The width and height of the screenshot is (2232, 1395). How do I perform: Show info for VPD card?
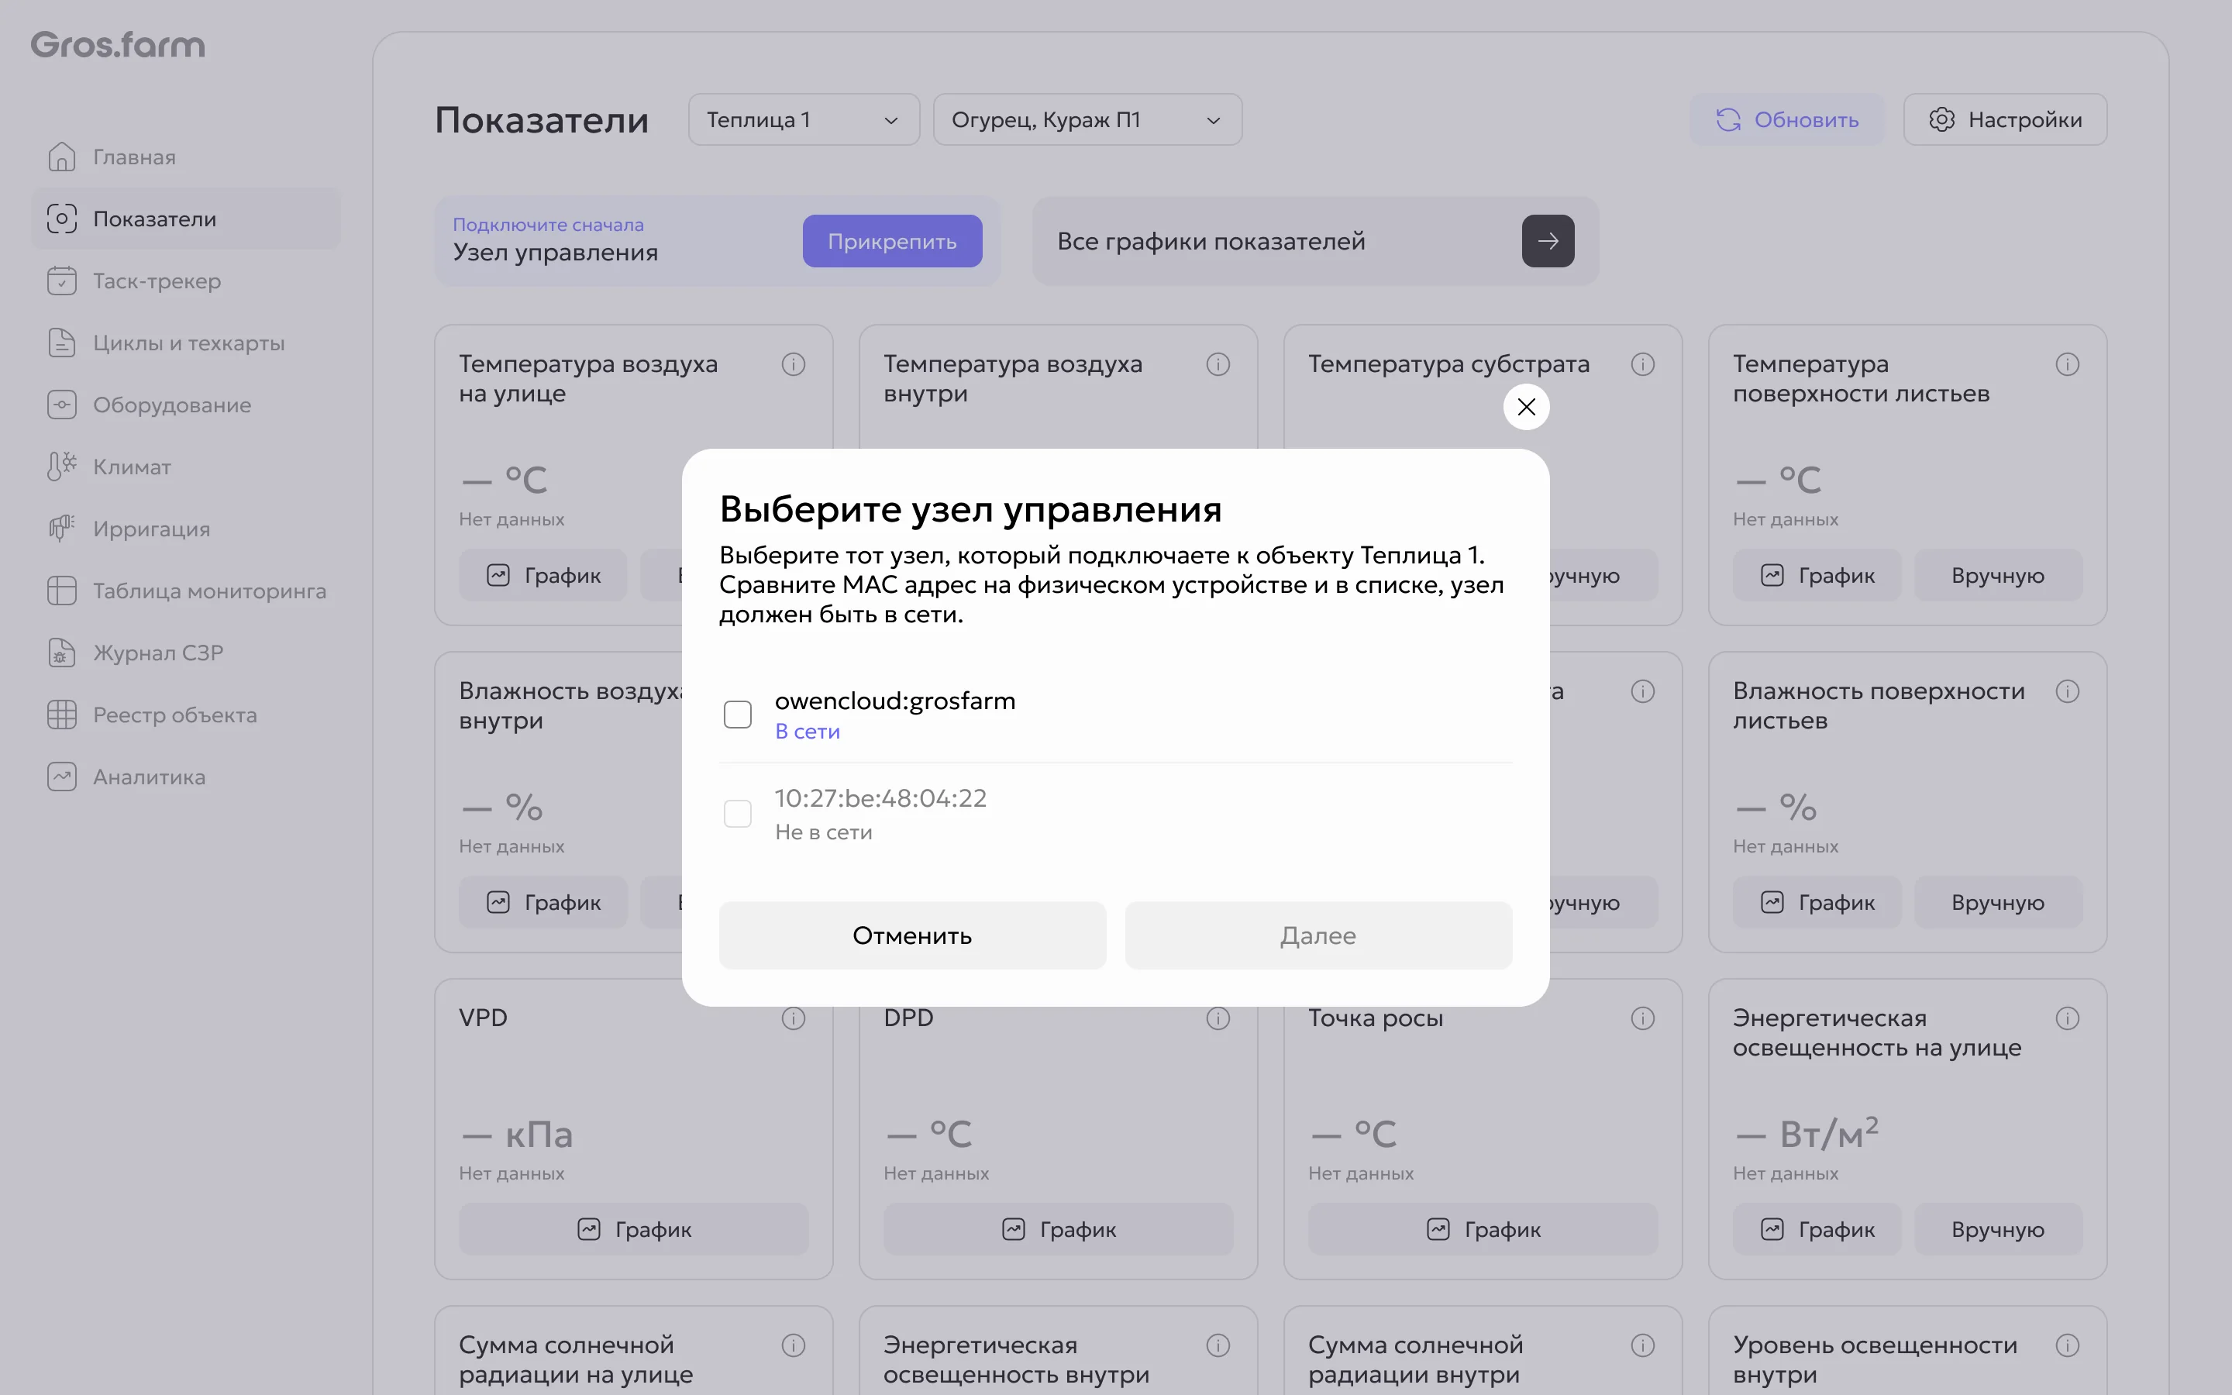point(793,1018)
